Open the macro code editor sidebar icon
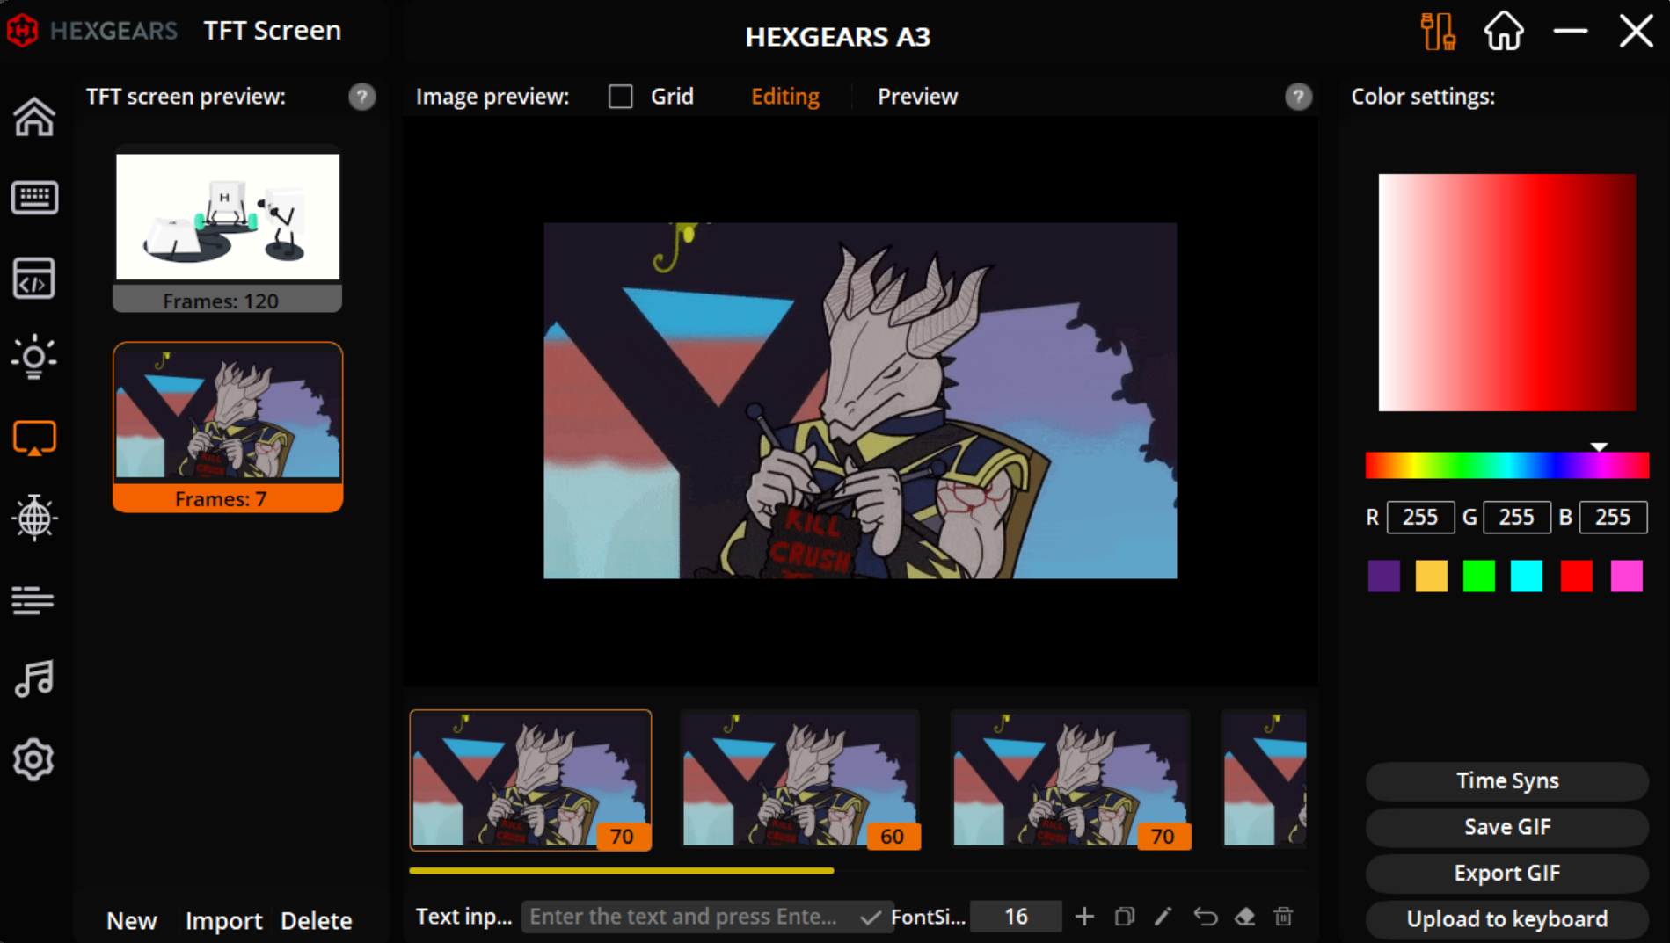 (34, 278)
